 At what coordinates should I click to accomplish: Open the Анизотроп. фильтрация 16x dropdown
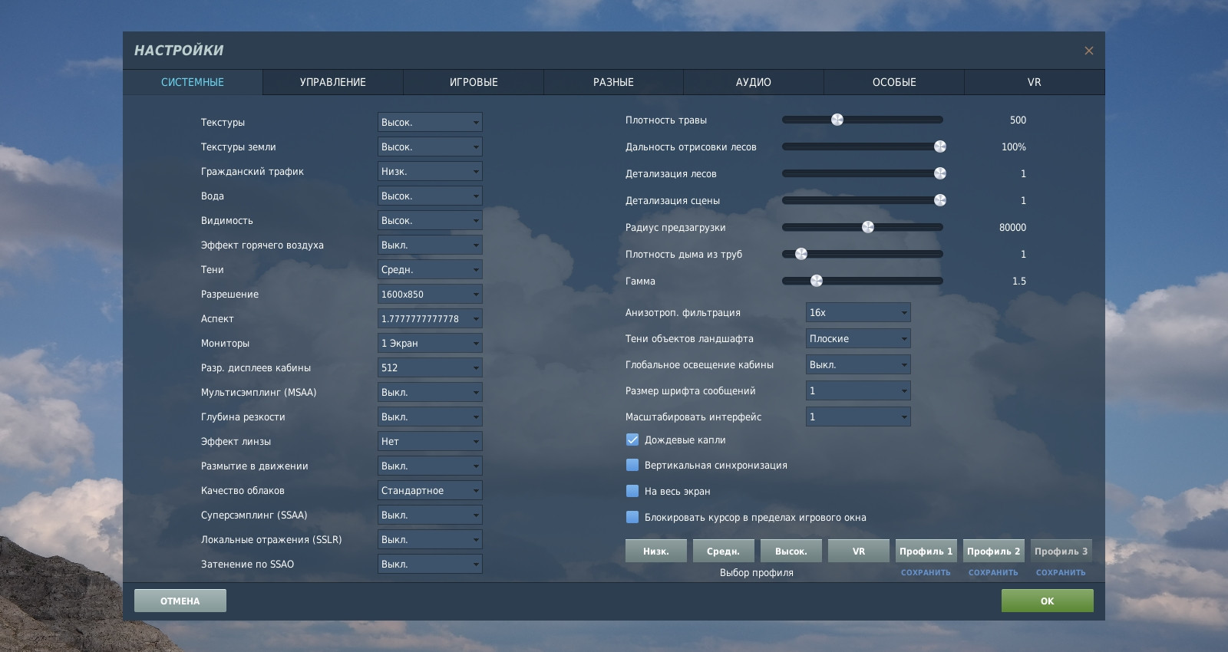(x=858, y=312)
